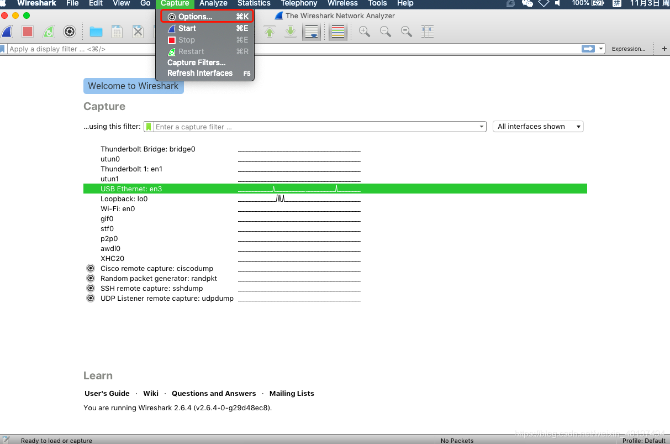Open the All interfaces shown dropdown
Viewport: 670px width, 444px height.
(x=538, y=127)
